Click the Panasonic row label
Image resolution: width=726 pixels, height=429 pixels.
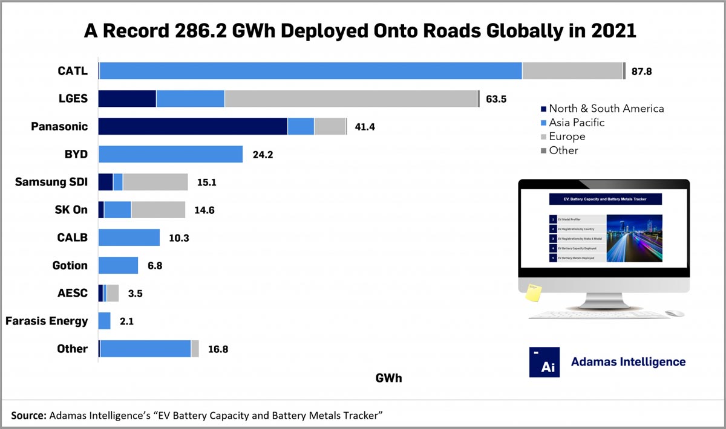59,126
